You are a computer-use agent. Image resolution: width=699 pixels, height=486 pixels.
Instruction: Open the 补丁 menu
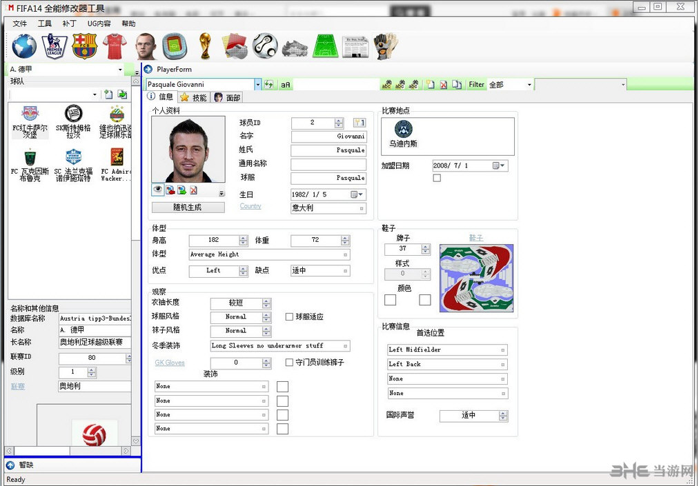click(69, 23)
